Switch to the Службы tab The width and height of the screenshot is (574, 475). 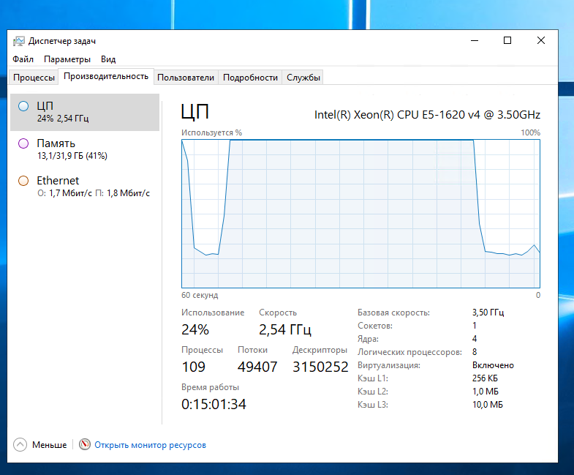coord(303,78)
